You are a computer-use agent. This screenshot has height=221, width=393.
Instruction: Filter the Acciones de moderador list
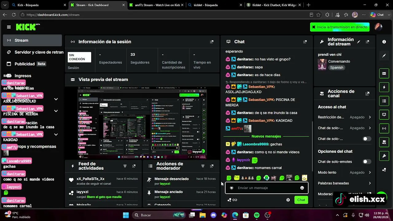tap(203, 166)
